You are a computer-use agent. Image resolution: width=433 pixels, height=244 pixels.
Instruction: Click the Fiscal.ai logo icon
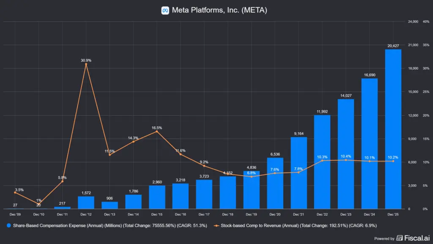click(400, 238)
